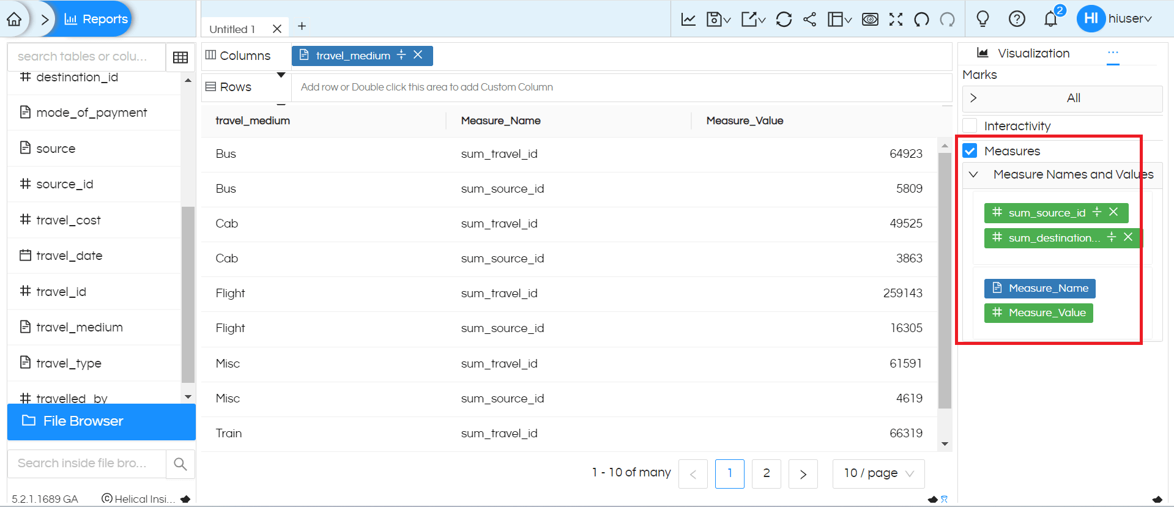Open the Reports breadcrumb
Viewport: 1174px width, 507px height.
click(96, 19)
